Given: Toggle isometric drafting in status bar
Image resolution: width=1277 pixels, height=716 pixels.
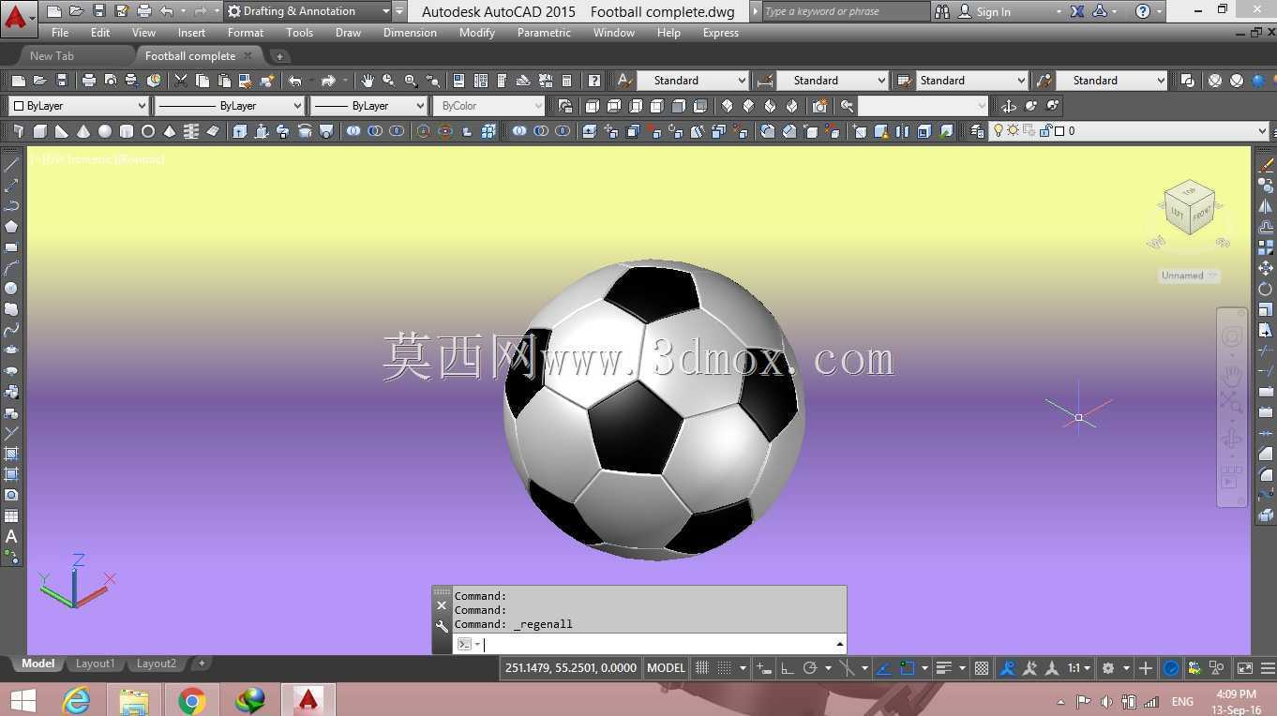Looking at the screenshot, I should click(847, 668).
